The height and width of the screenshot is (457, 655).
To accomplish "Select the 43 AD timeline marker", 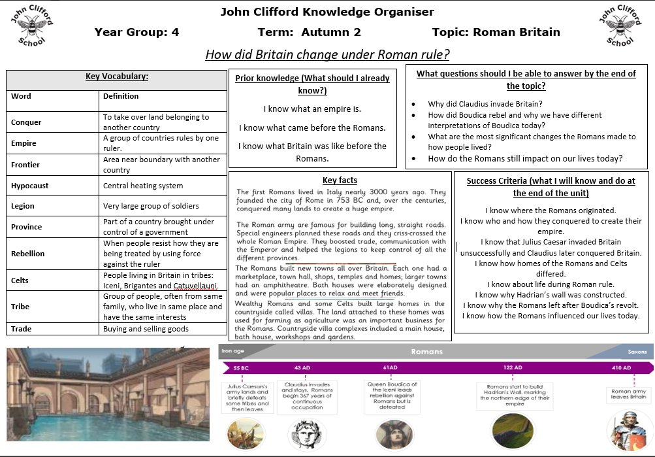I will pos(302,368).
